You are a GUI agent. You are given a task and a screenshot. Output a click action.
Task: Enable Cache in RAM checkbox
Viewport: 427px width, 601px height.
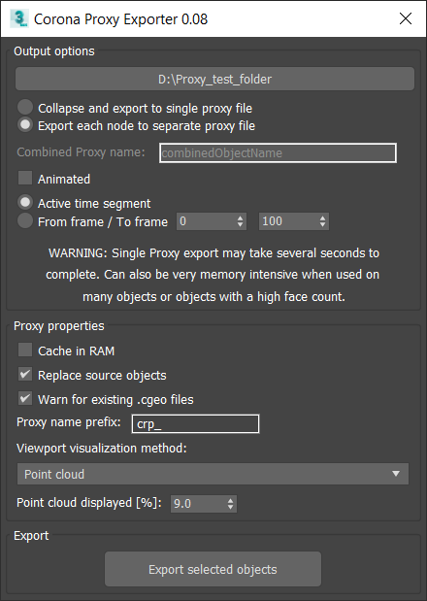point(25,350)
